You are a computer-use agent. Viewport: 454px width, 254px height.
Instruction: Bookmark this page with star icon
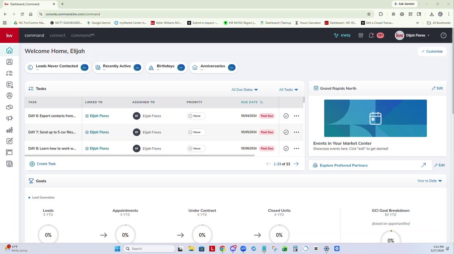pos(369,14)
